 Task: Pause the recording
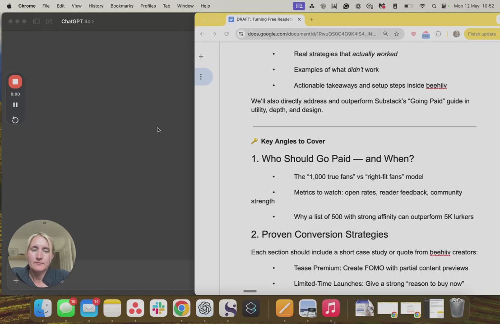(15, 104)
